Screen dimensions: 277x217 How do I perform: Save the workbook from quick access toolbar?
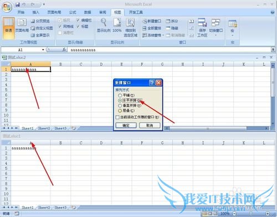pos(18,4)
